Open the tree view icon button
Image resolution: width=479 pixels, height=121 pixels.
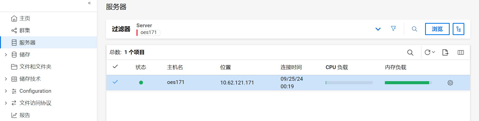458,29
